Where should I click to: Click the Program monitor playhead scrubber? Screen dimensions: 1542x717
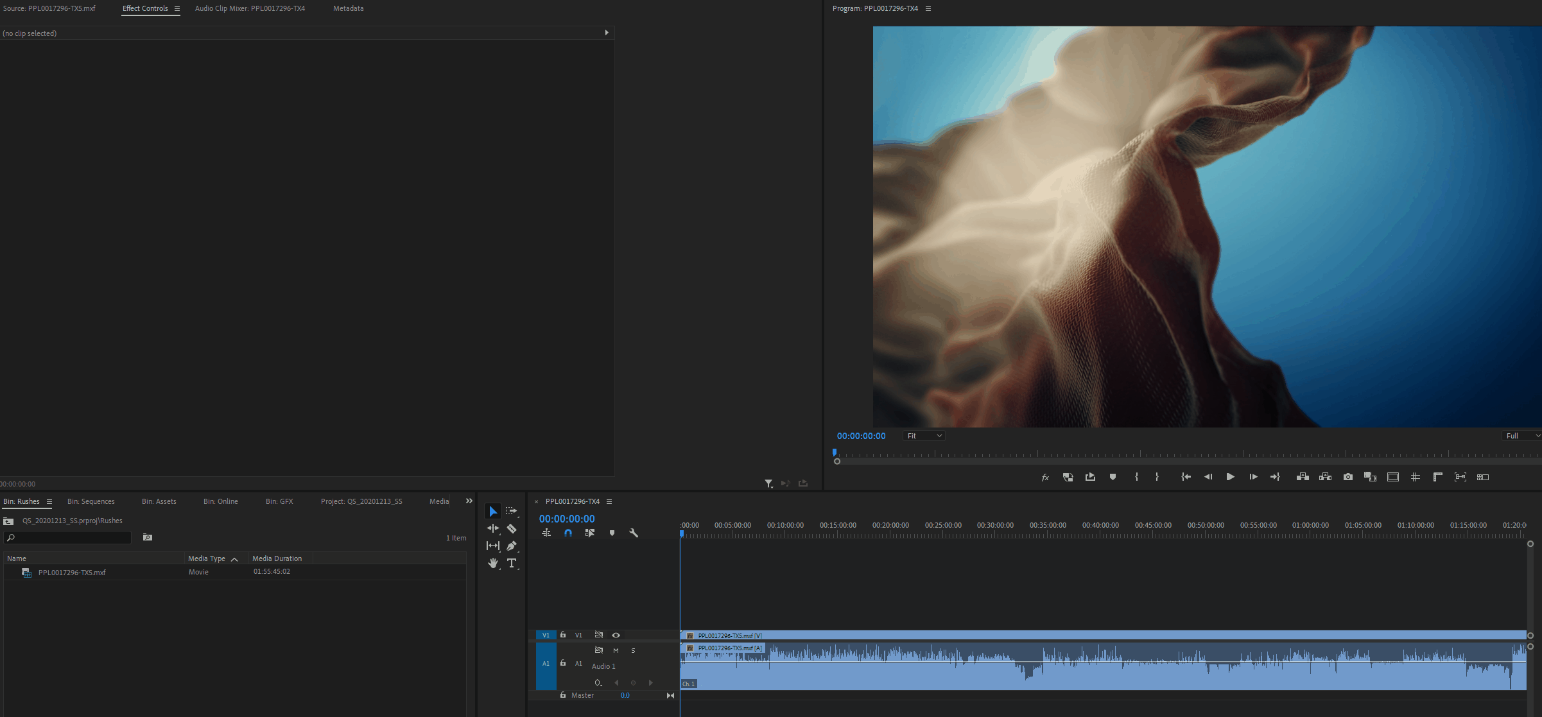835,453
